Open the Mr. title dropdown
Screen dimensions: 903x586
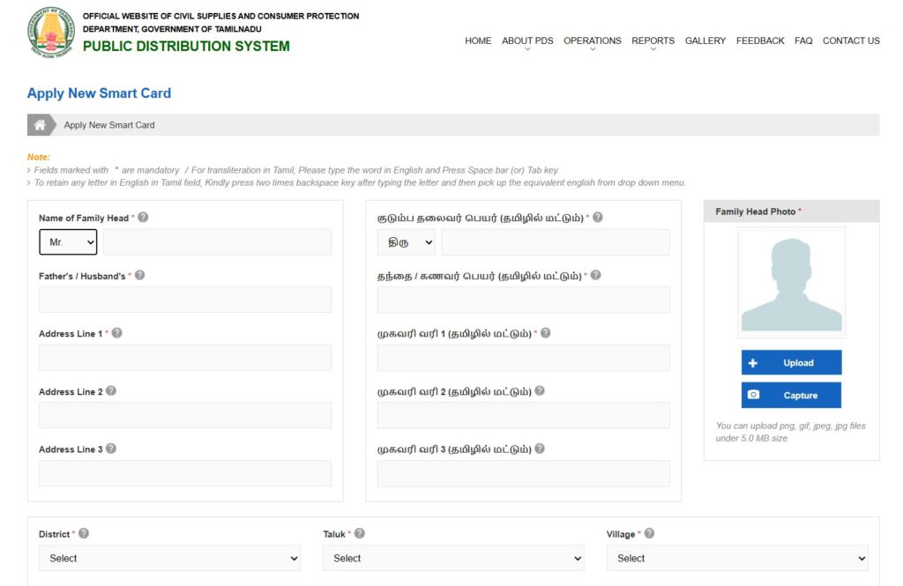[68, 241]
